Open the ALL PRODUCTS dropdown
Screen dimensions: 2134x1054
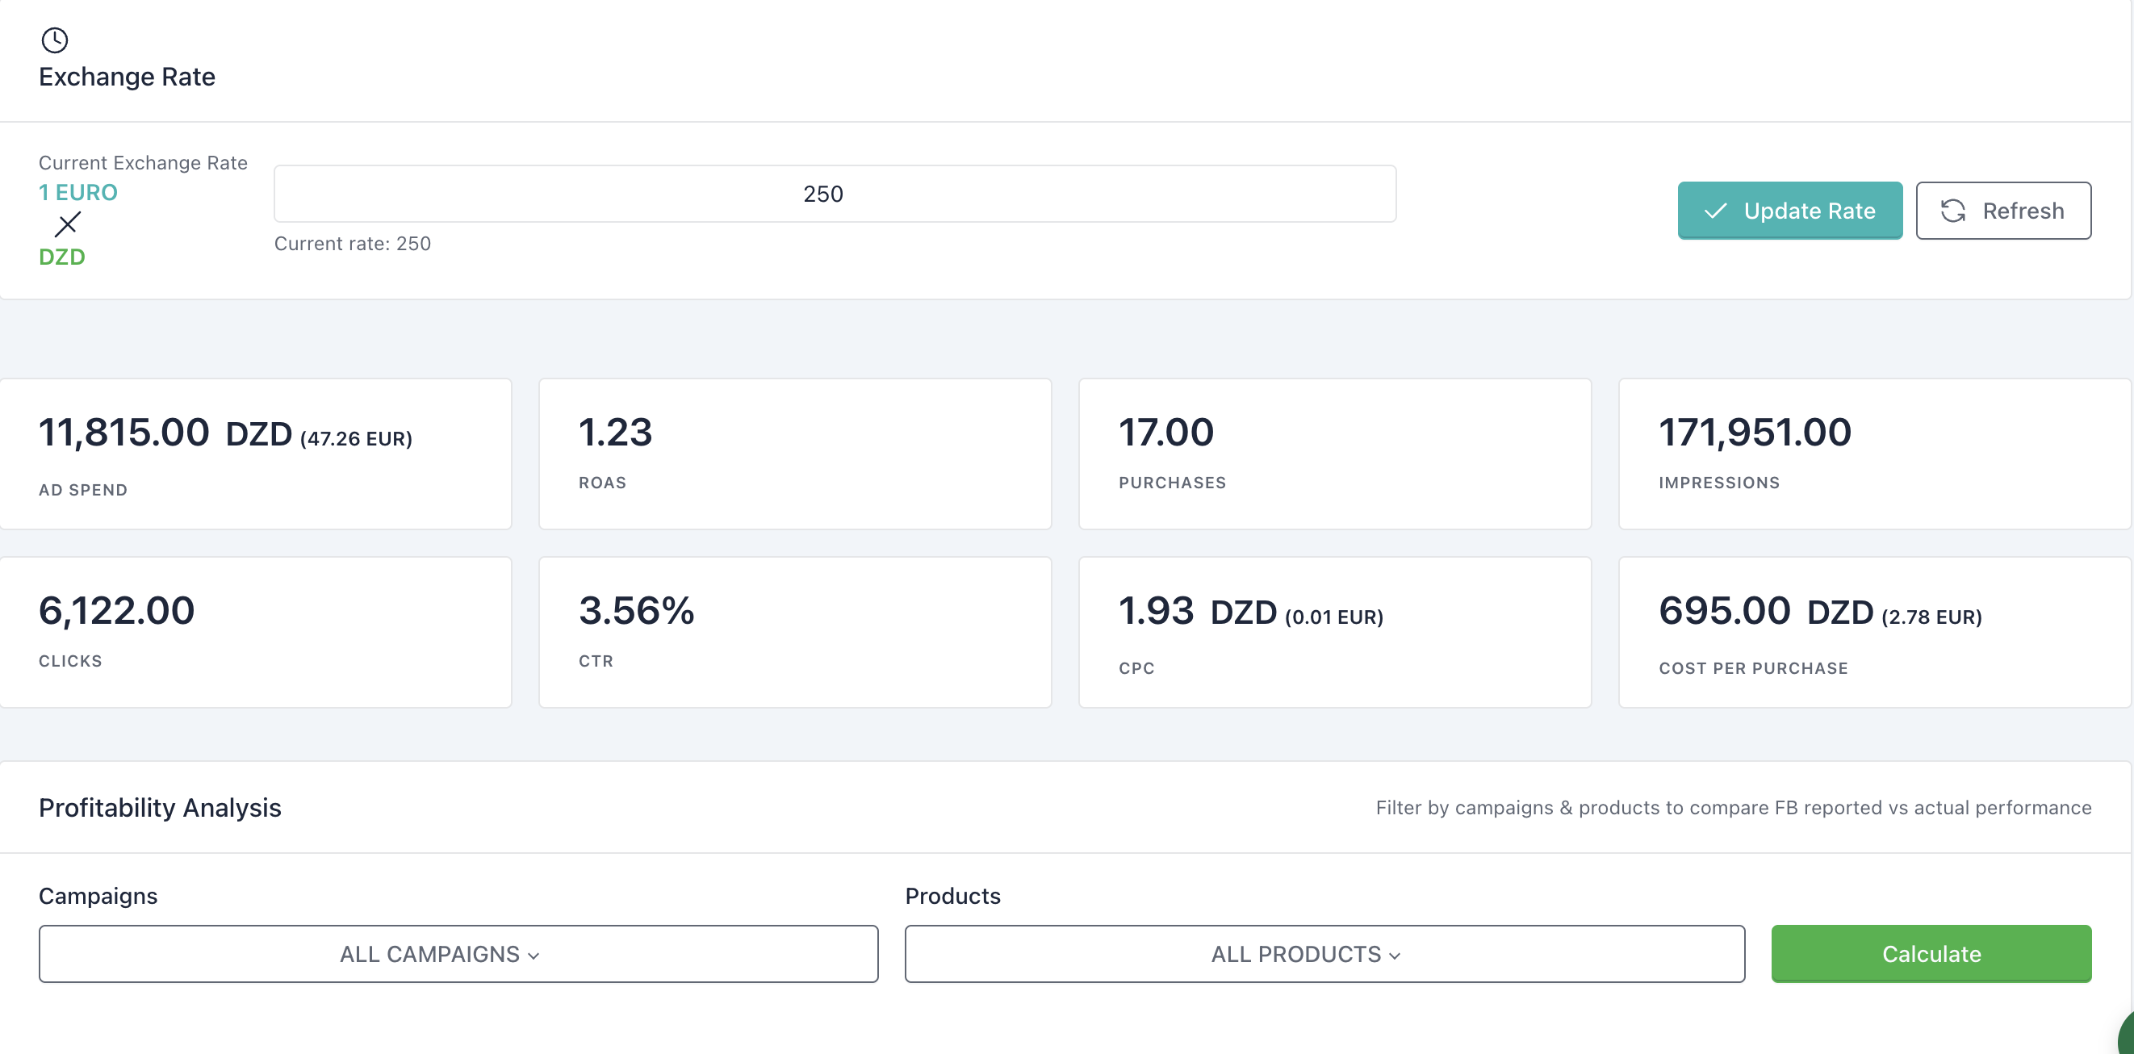[x=1324, y=954]
